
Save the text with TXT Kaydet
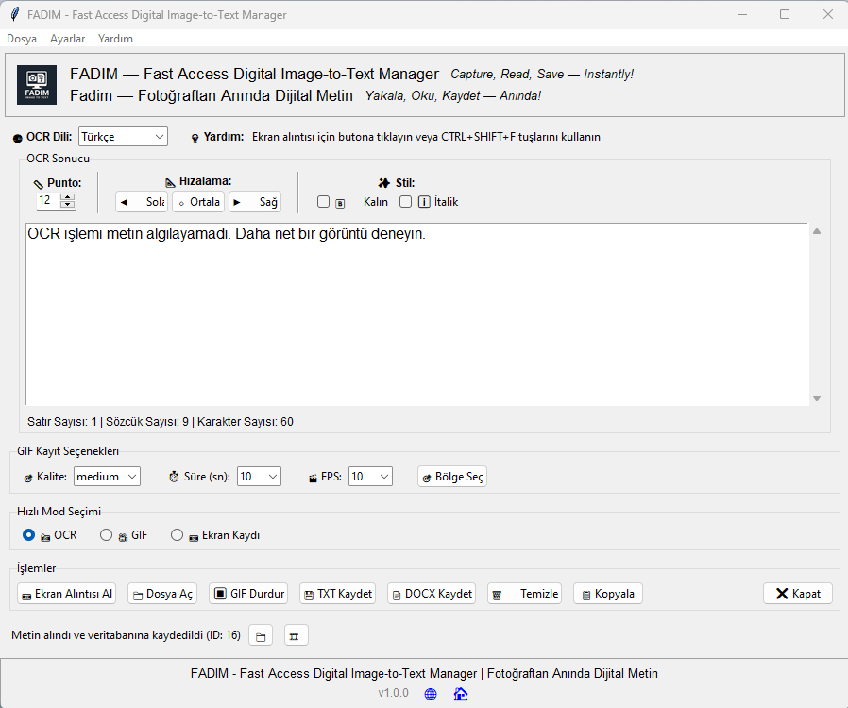[x=337, y=594]
